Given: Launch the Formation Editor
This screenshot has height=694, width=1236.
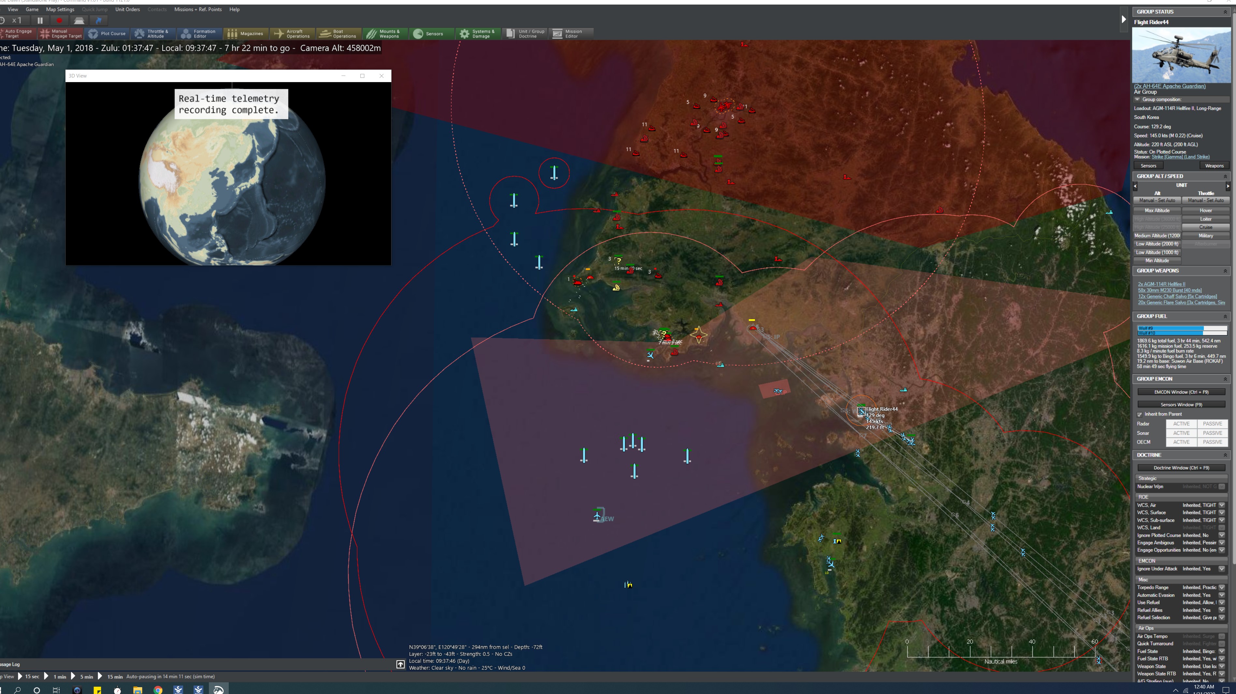Looking at the screenshot, I should point(200,34).
